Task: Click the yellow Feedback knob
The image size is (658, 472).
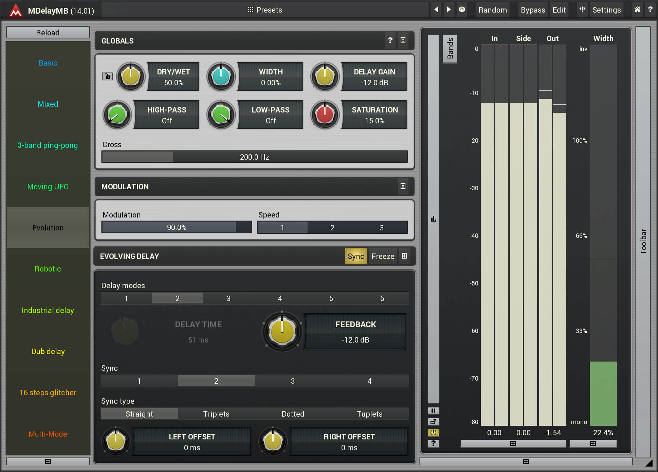Action: pos(282,331)
